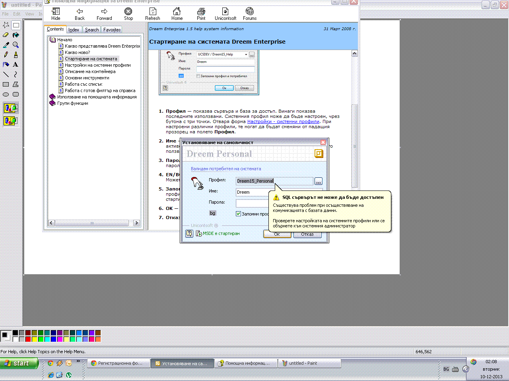The image size is (509, 381).
Task: Select the Ellipse shape tool
Action: click(6, 94)
